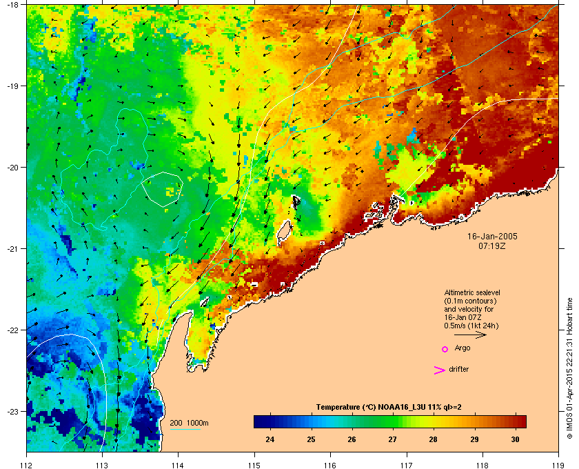579x469 pixels.
Task: Click the colorbar tick label '26'
Action: tap(352, 439)
